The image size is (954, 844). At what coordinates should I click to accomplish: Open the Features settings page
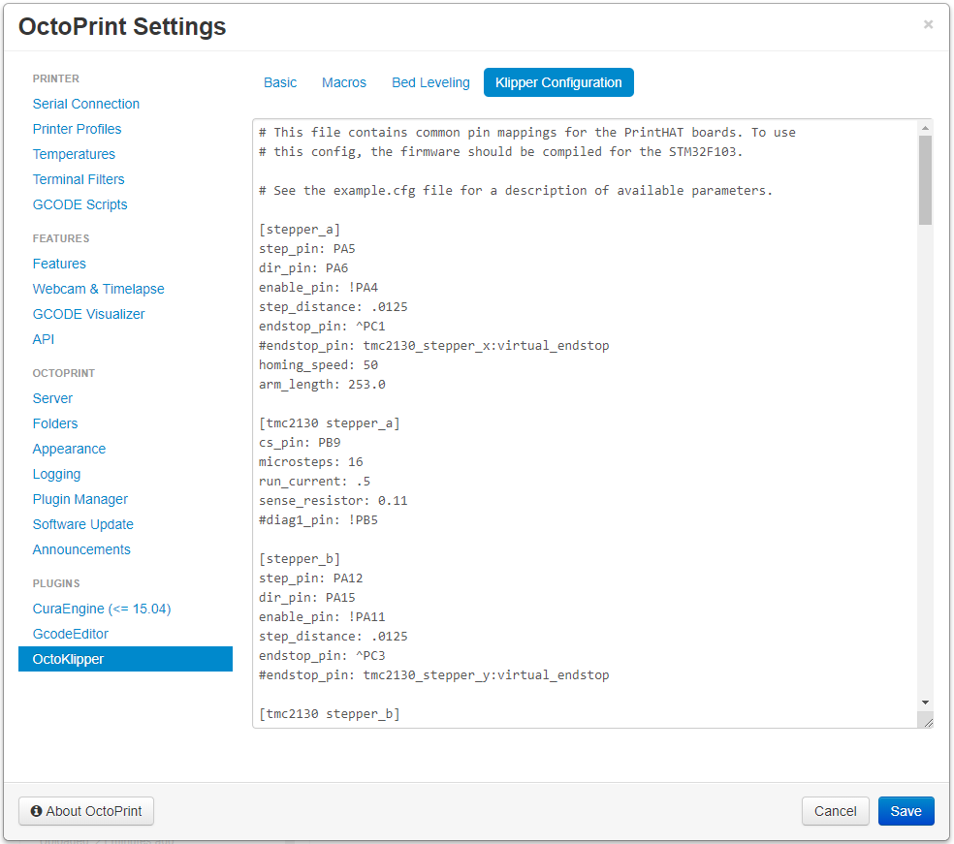[59, 264]
